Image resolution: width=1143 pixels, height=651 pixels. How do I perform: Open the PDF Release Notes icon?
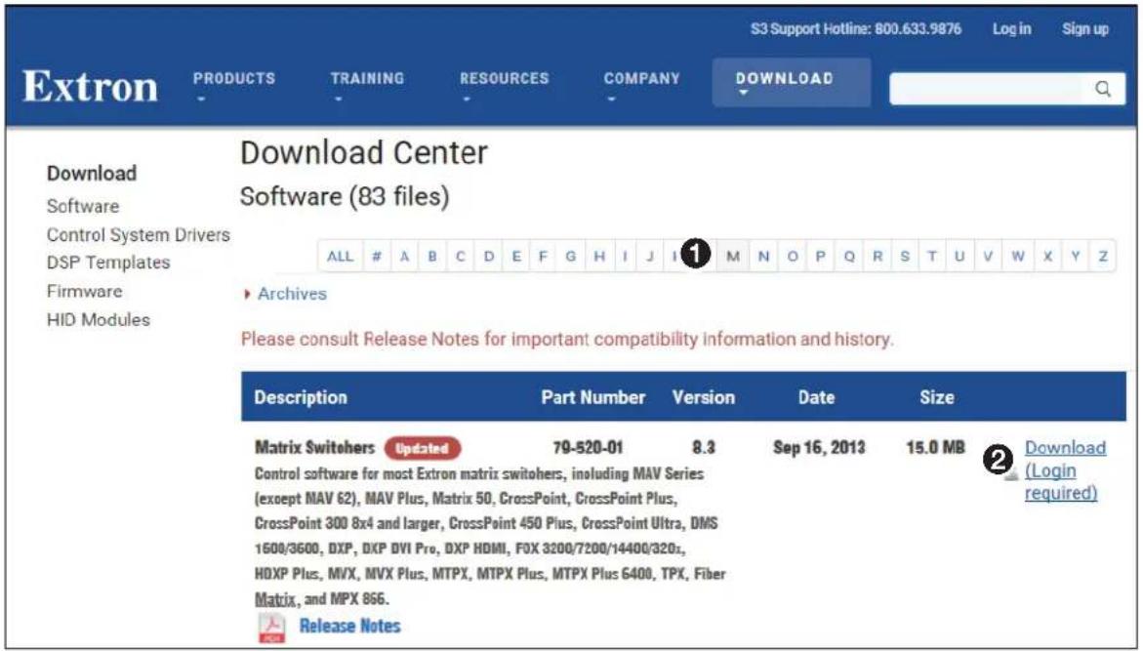click(x=272, y=627)
